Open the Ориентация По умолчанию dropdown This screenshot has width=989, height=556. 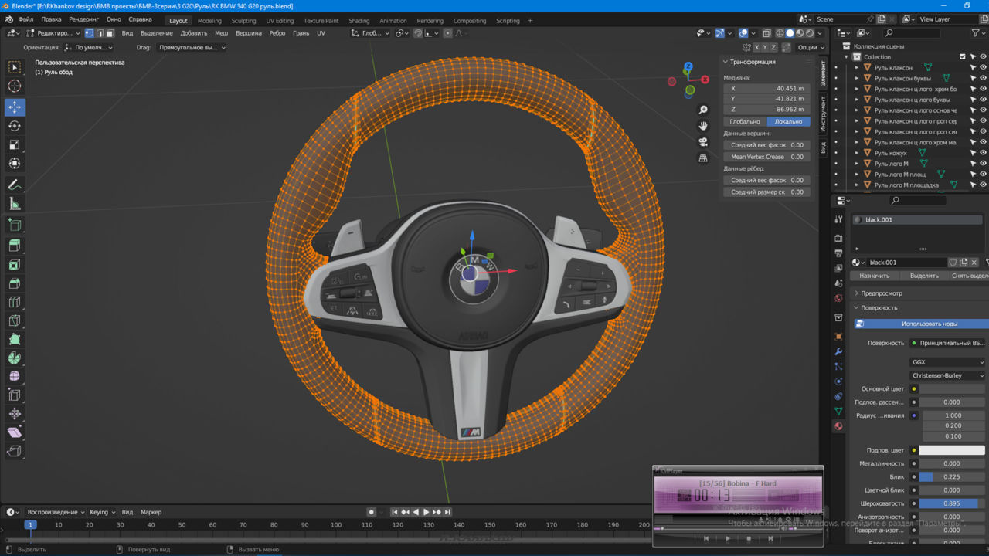(89, 47)
